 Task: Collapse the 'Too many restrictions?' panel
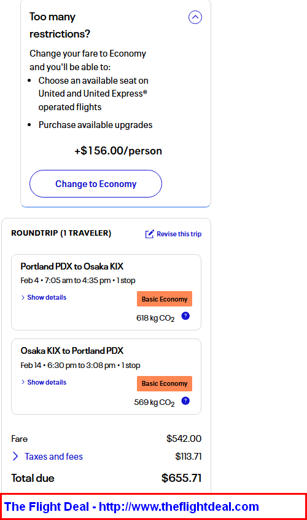point(195,17)
